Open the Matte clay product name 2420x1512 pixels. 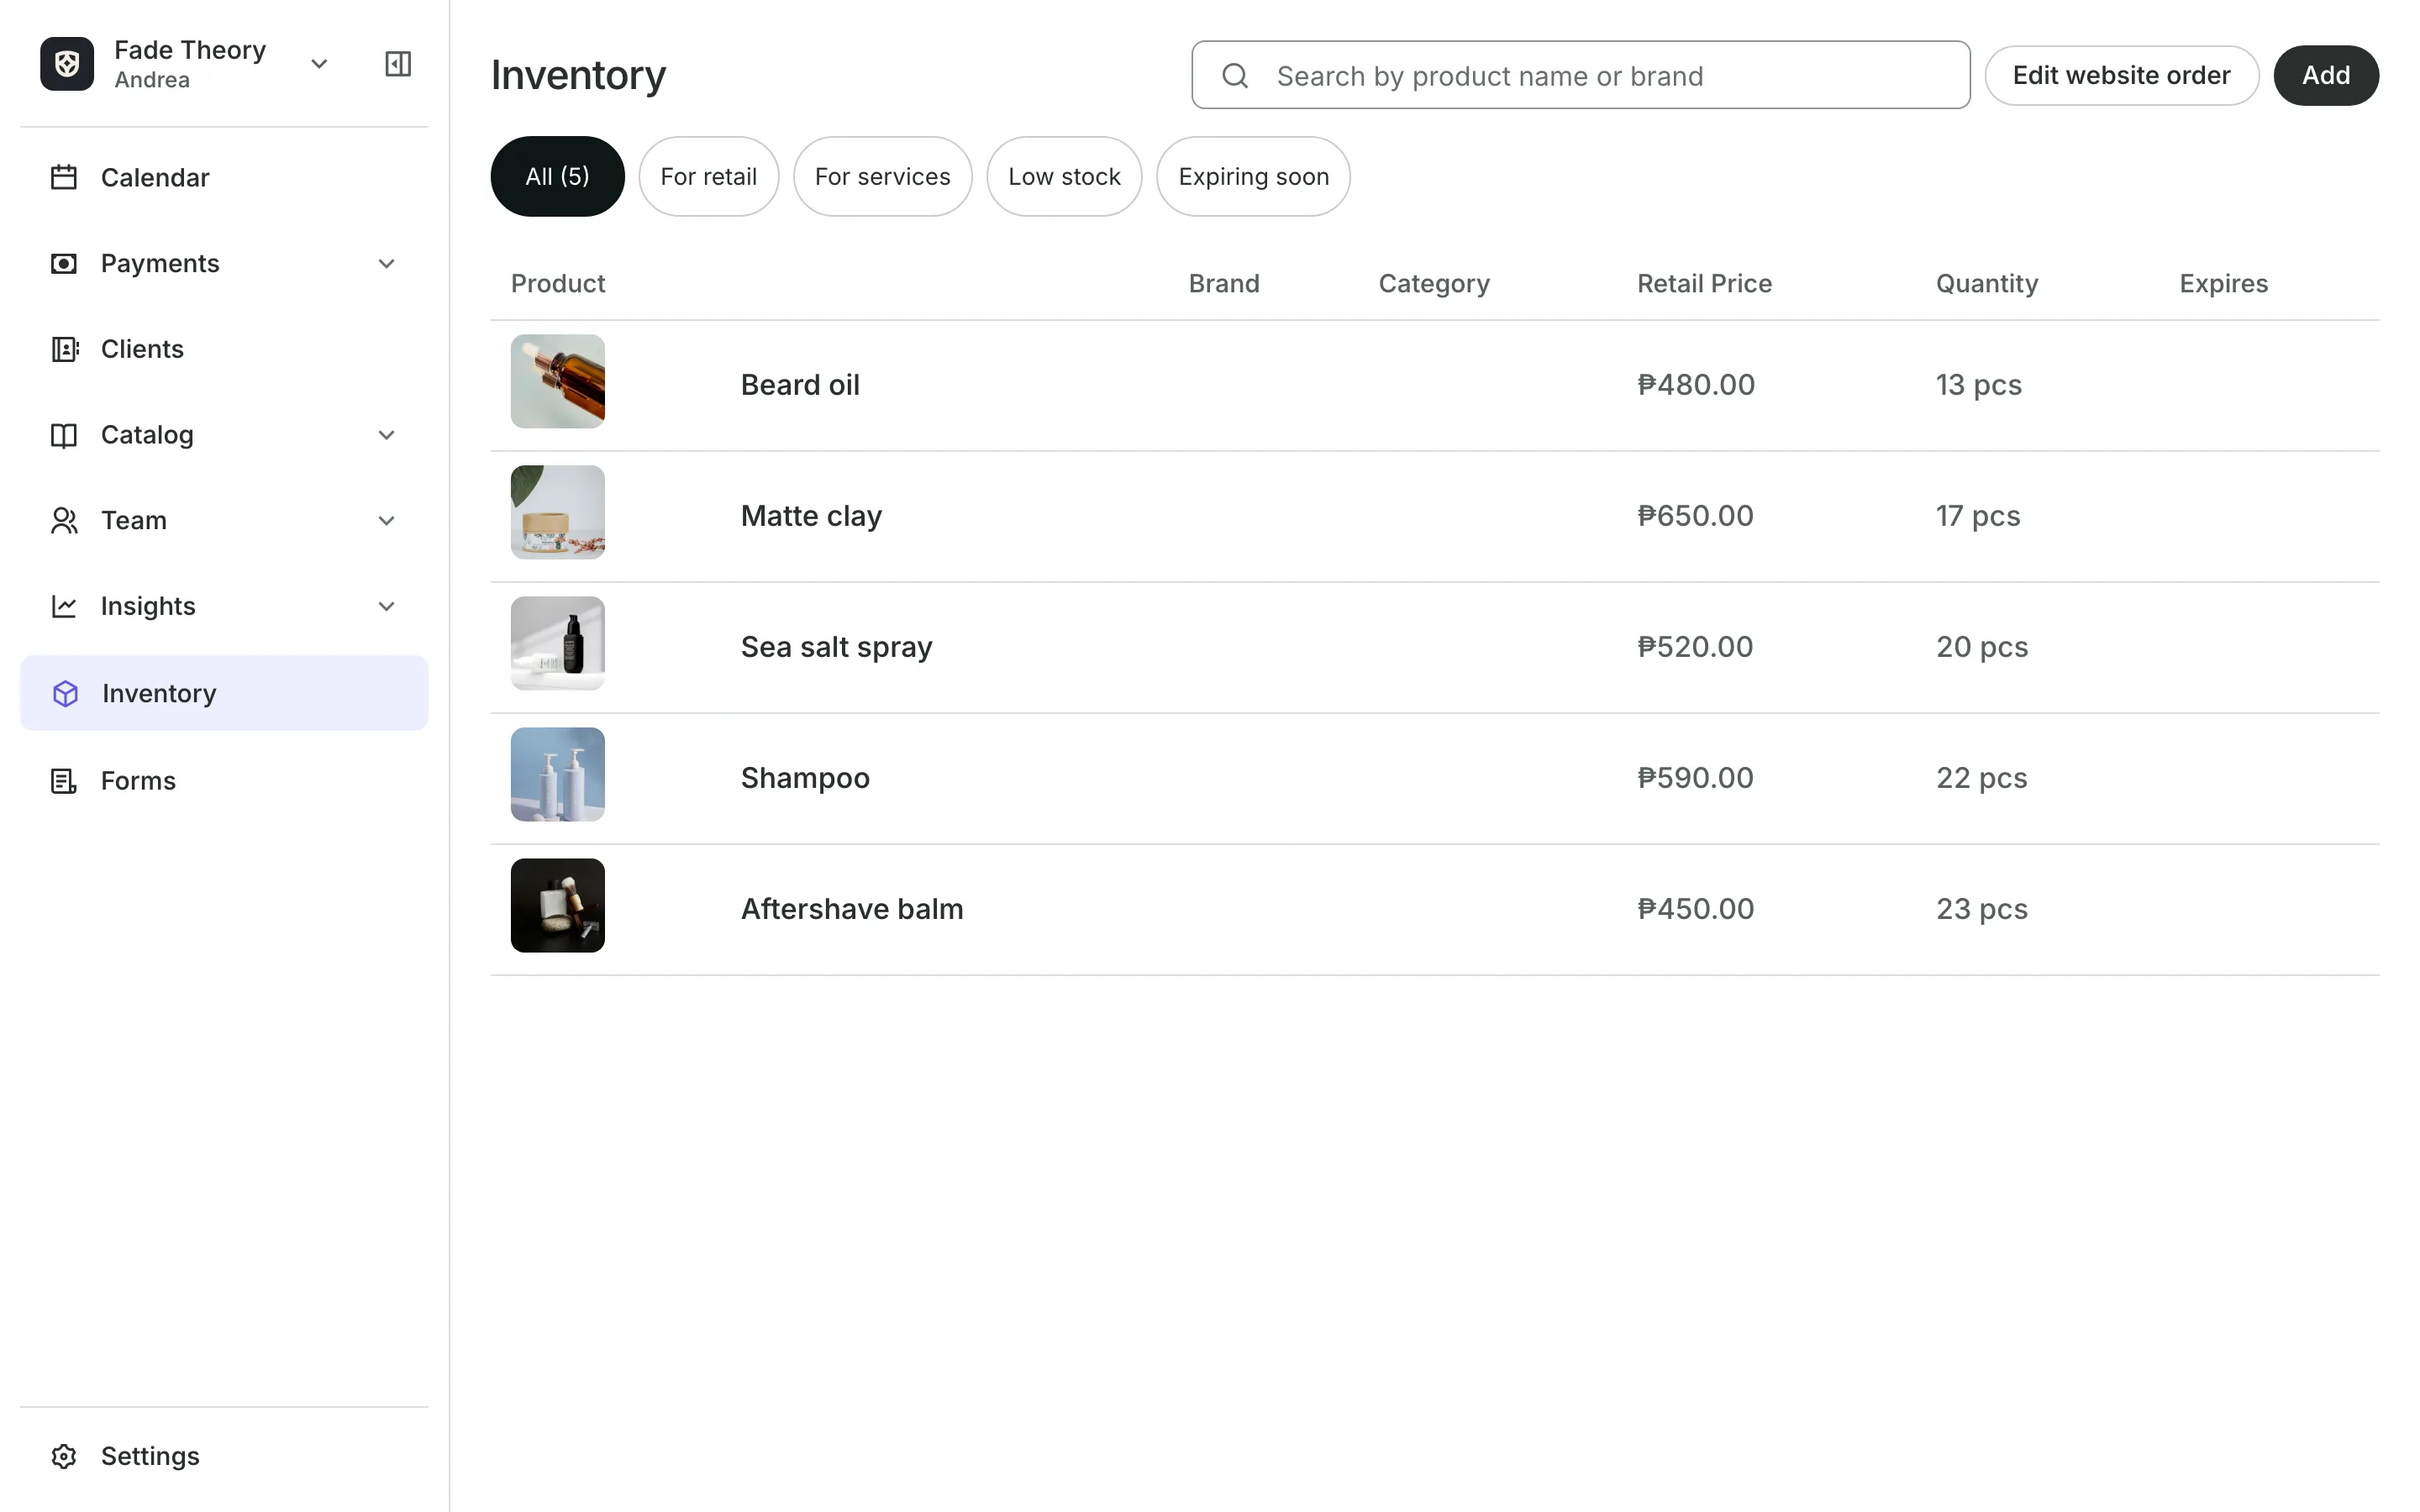(811, 516)
